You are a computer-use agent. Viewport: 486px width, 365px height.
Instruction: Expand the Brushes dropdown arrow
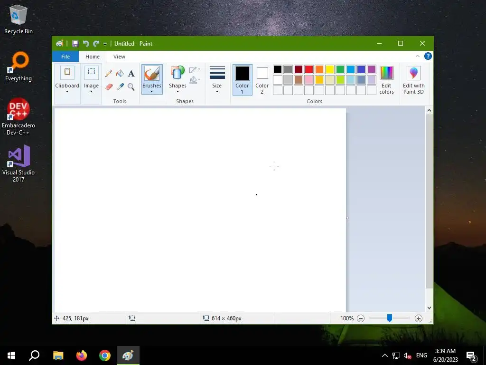(x=151, y=92)
